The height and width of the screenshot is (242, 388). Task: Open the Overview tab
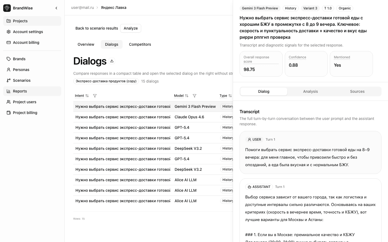(x=86, y=44)
